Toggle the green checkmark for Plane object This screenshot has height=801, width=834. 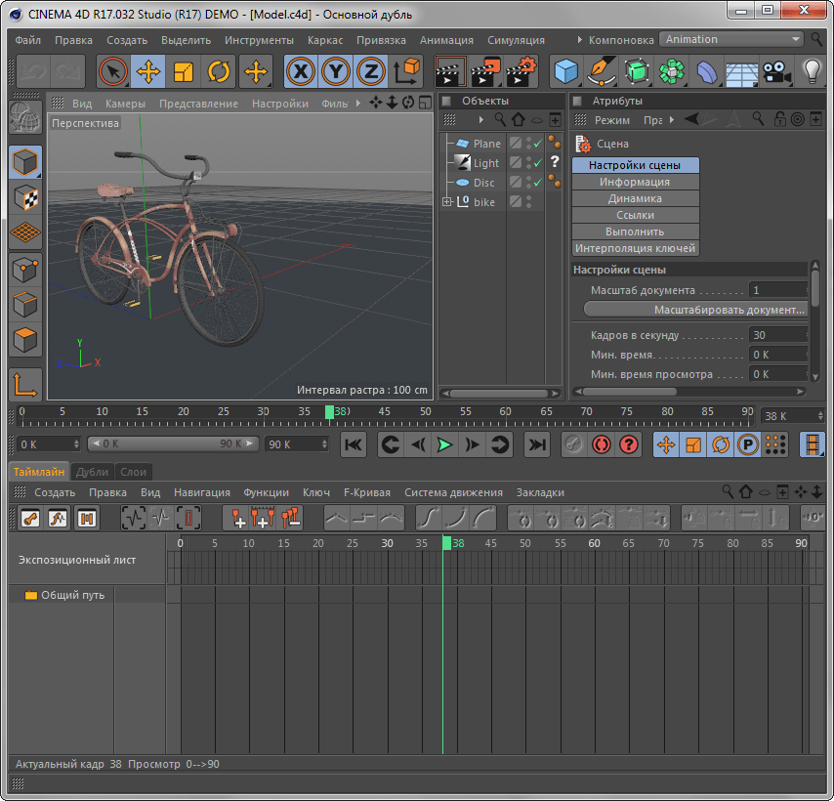pos(536,144)
